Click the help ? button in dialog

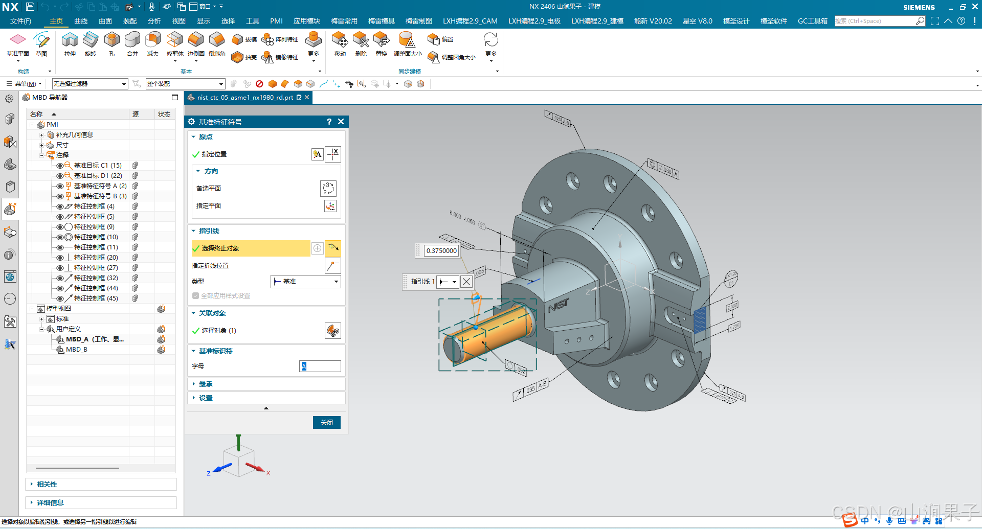(329, 122)
